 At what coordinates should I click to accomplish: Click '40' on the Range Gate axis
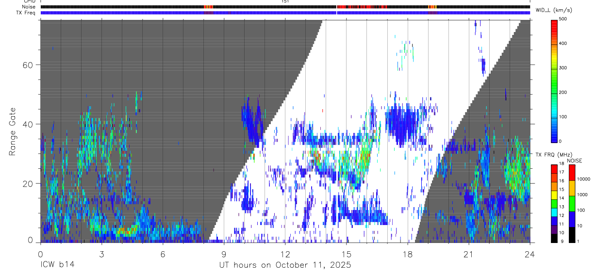(28, 124)
